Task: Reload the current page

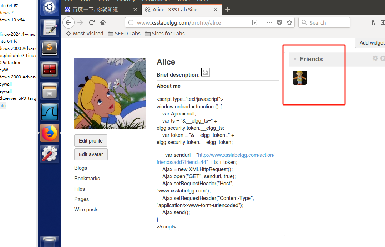Action: point(92,22)
